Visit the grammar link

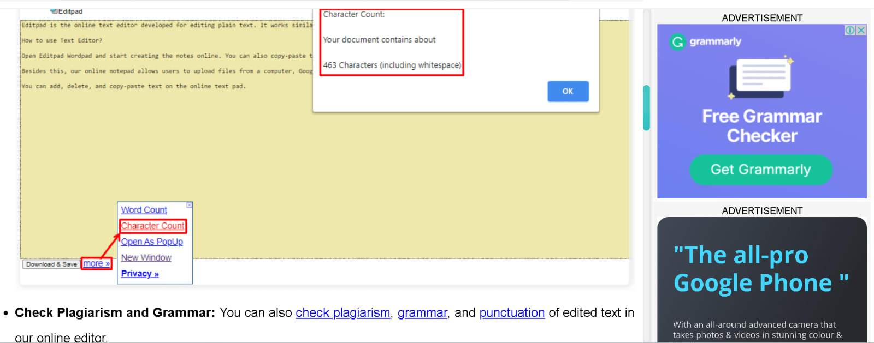422,313
